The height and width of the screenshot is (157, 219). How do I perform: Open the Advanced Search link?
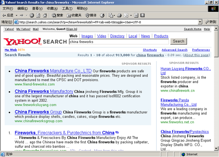click(174, 50)
